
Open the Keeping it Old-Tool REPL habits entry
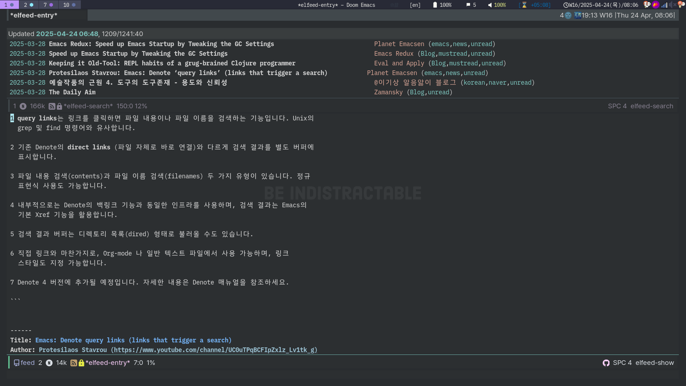172,63
